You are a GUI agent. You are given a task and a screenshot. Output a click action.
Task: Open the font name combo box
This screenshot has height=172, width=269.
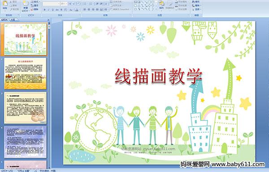click(x=51, y=4)
